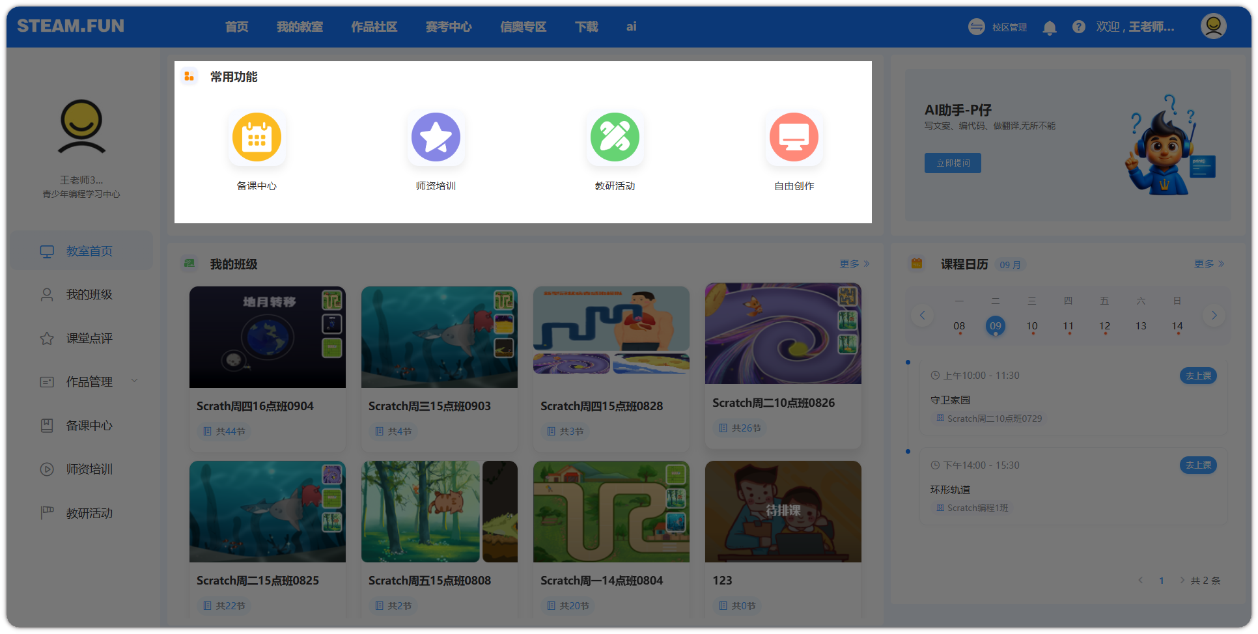Click the sidebar 备课中心 book icon
The height and width of the screenshot is (634, 1258).
pyautogui.click(x=47, y=426)
